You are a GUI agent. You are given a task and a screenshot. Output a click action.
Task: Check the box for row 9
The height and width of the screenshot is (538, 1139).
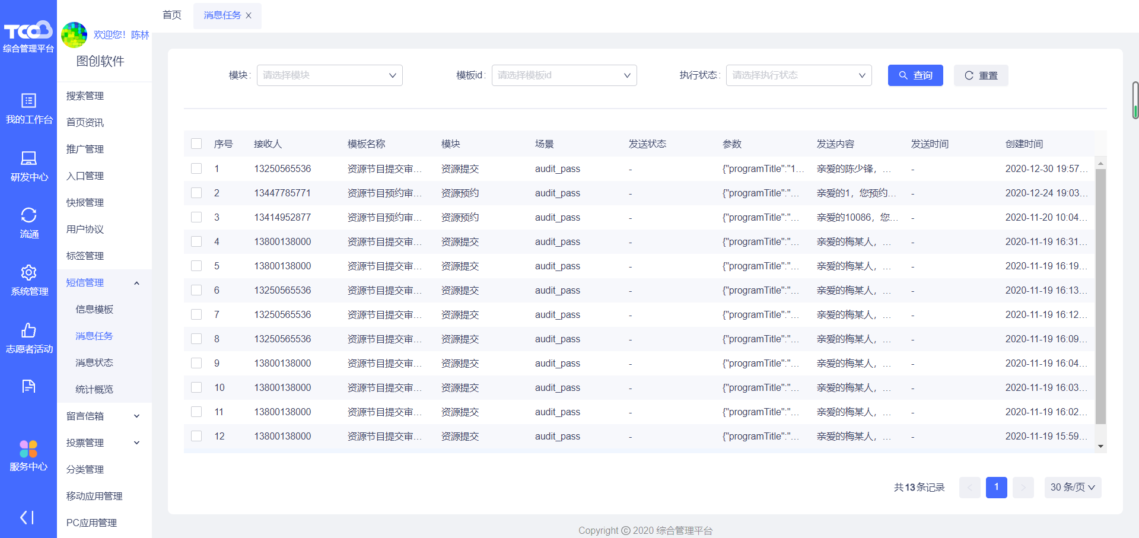196,363
